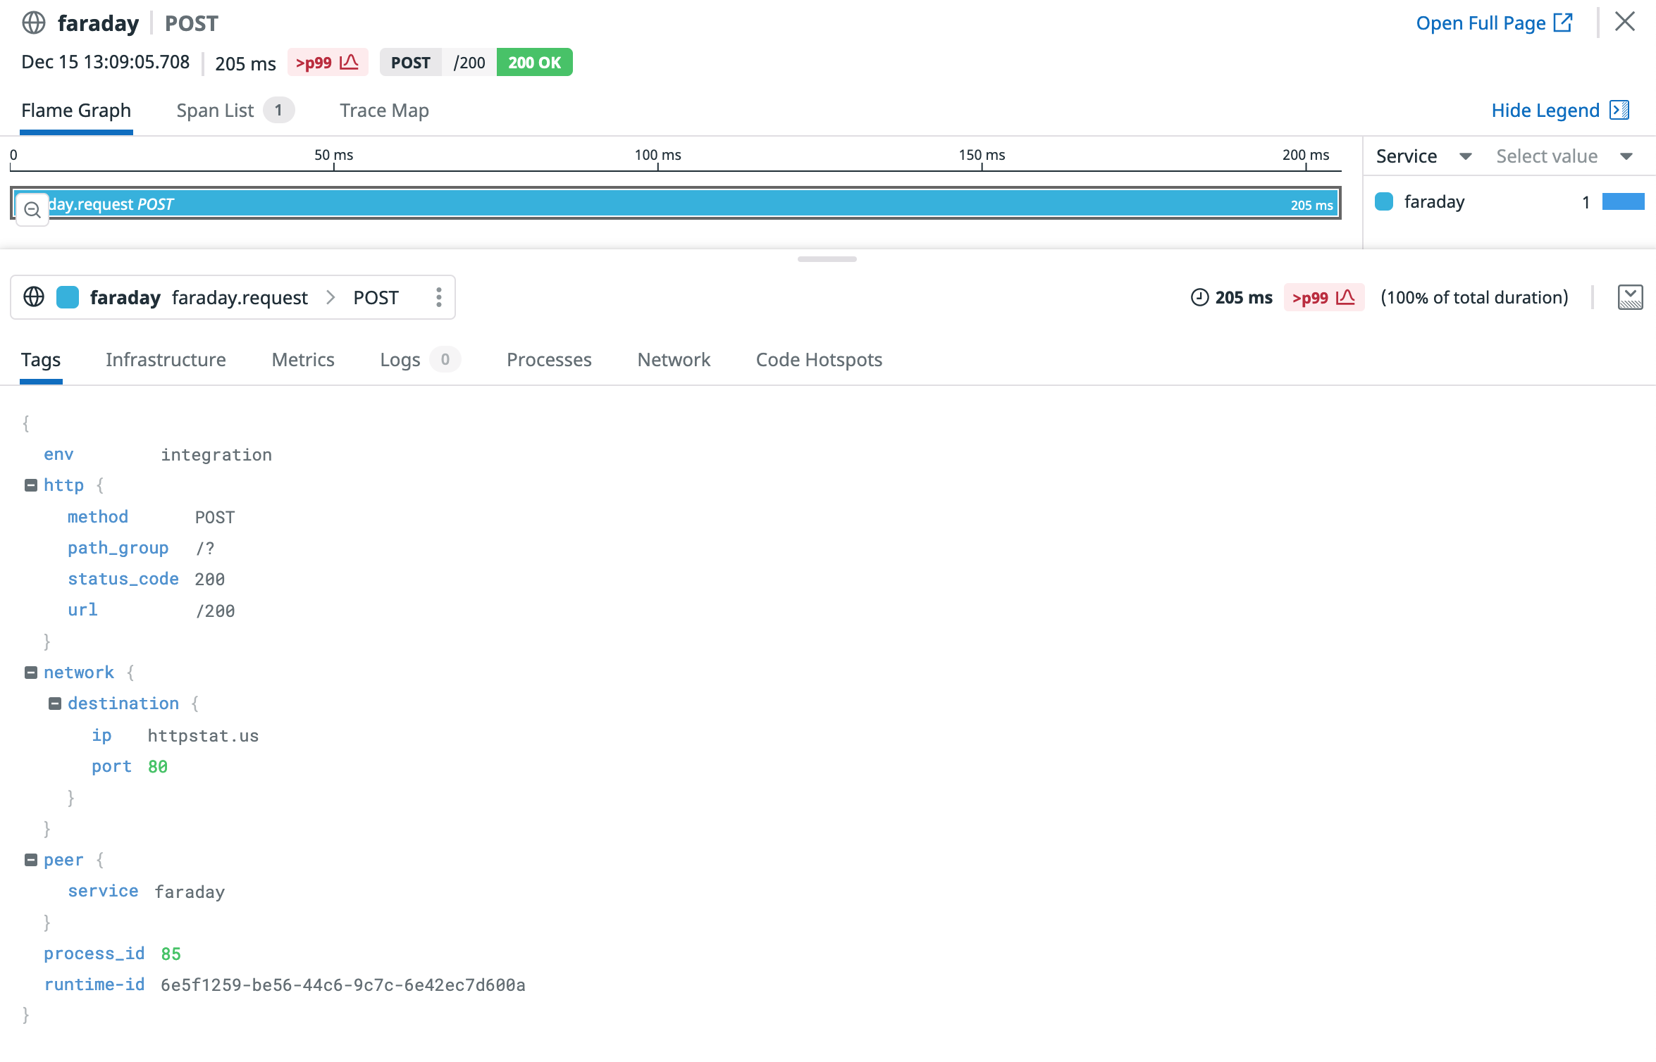Click the globe icon beside faraday title

(34, 23)
